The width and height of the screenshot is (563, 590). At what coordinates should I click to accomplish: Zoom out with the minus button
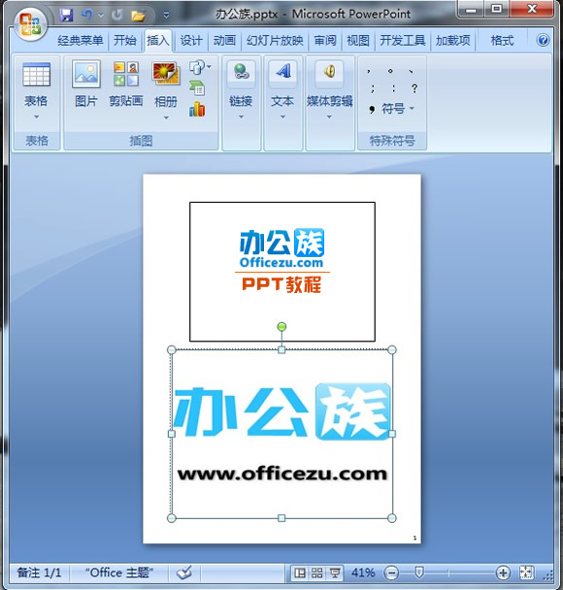[391, 573]
